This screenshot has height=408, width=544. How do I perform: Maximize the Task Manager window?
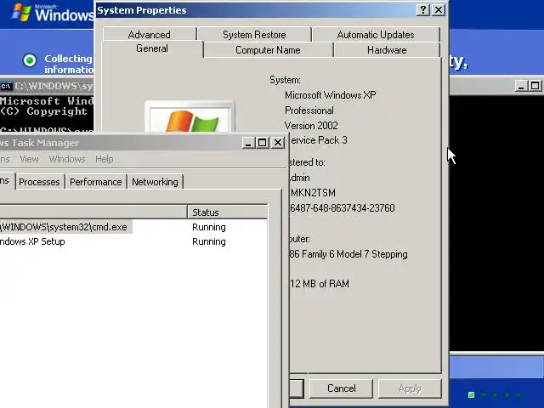coord(263,142)
